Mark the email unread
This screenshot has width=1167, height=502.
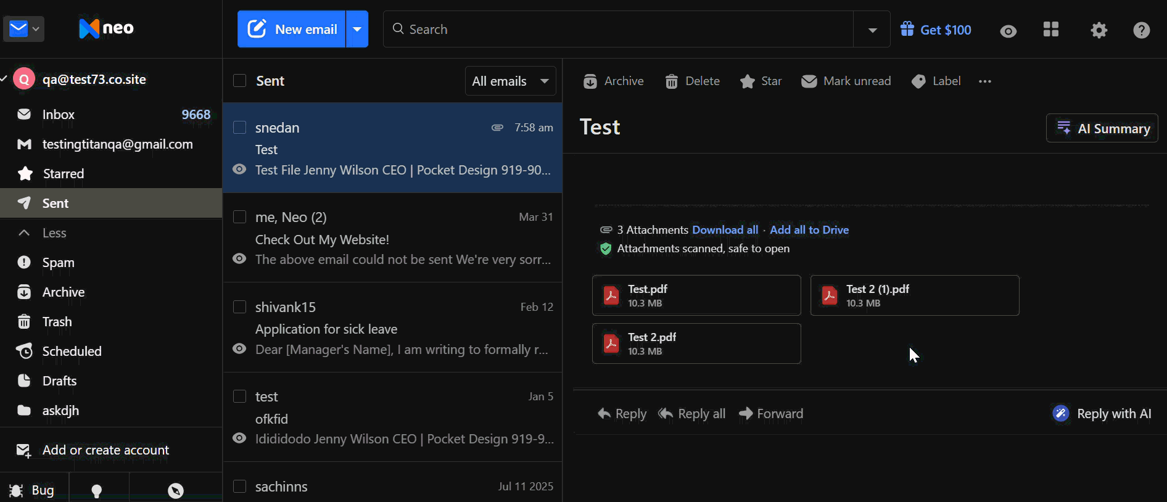[x=846, y=81]
